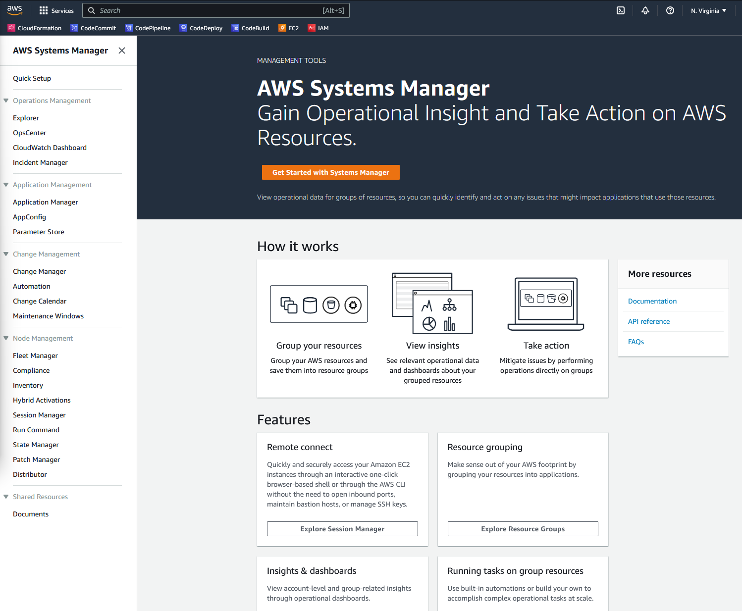
Task: Open Hybrid Activations in the sidebar
Action: 42,400
